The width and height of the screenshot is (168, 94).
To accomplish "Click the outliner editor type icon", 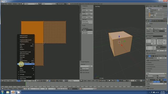I will 148,6.
